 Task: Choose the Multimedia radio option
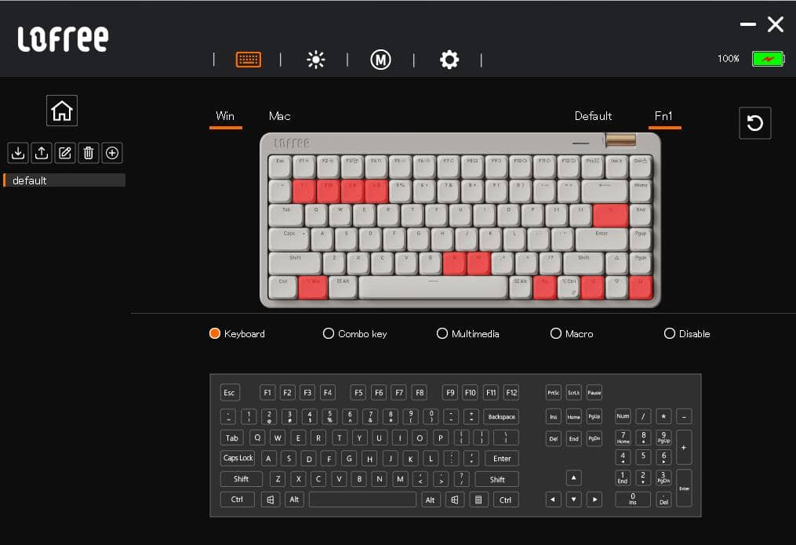(442, 333)
